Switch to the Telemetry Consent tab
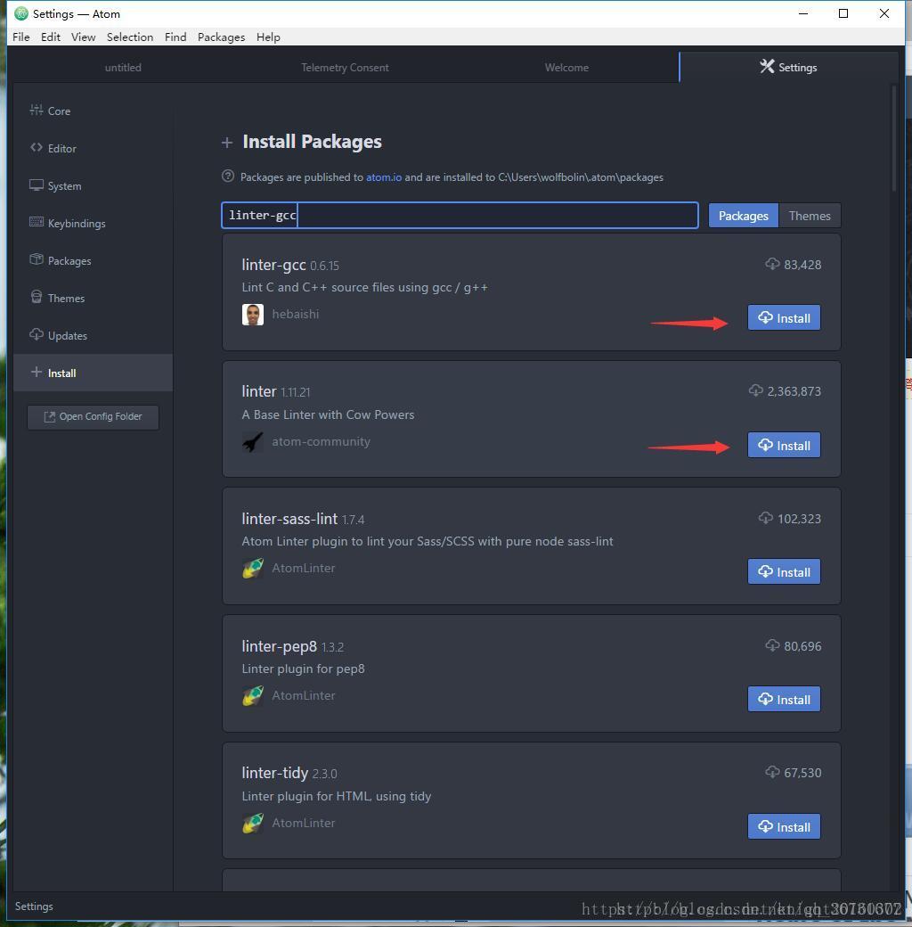This screenshot has height=927, width=912. (x=345, y=68)
